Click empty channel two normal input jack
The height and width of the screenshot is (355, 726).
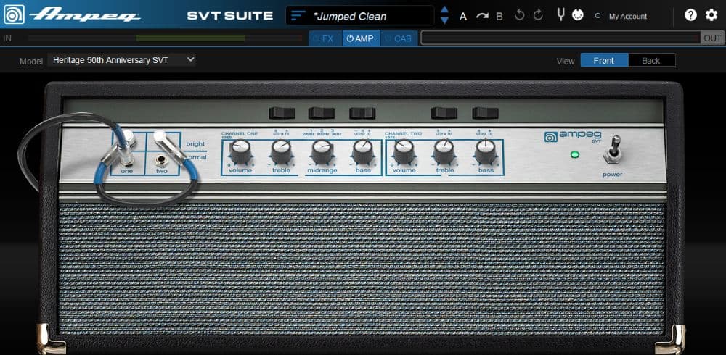161,160
